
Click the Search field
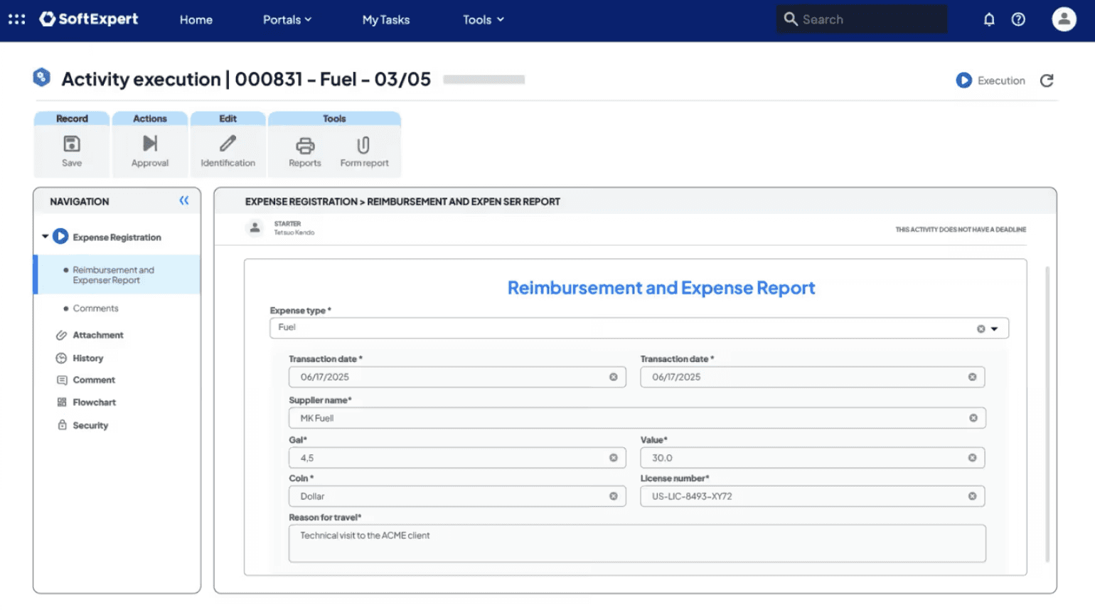pyautogui.click(x=862, y=19)
